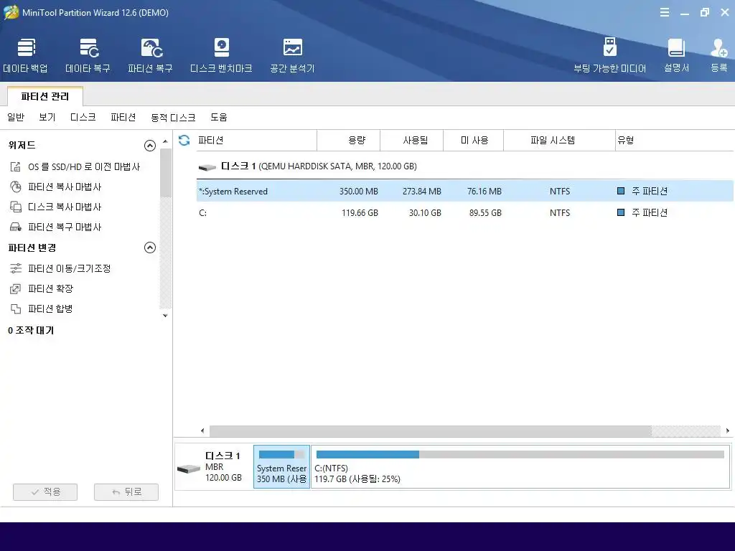Sort by 파일 시스템 column header
This screenshot has width=735, height=551.
[559, 140]
